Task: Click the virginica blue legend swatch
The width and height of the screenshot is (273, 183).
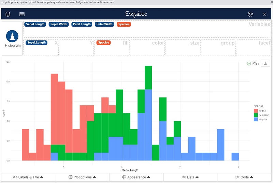Action: click(256, 119)
